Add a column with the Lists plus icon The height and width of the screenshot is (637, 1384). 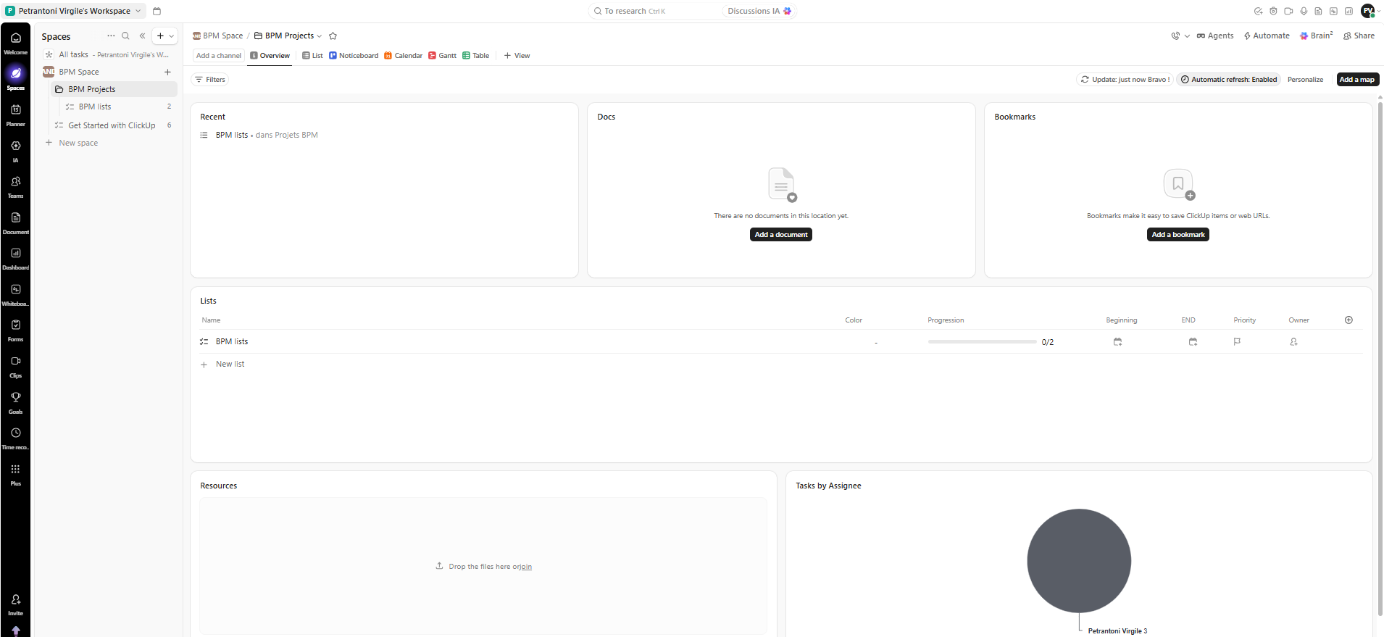1348,320
